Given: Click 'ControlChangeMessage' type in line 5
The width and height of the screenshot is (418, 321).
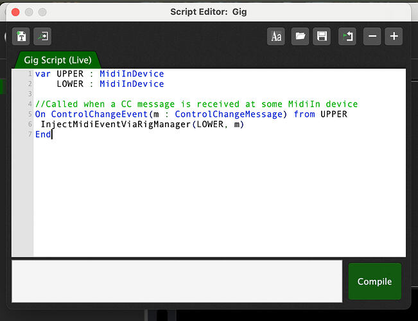Looking at the screenshot, I should coord(229,114).
